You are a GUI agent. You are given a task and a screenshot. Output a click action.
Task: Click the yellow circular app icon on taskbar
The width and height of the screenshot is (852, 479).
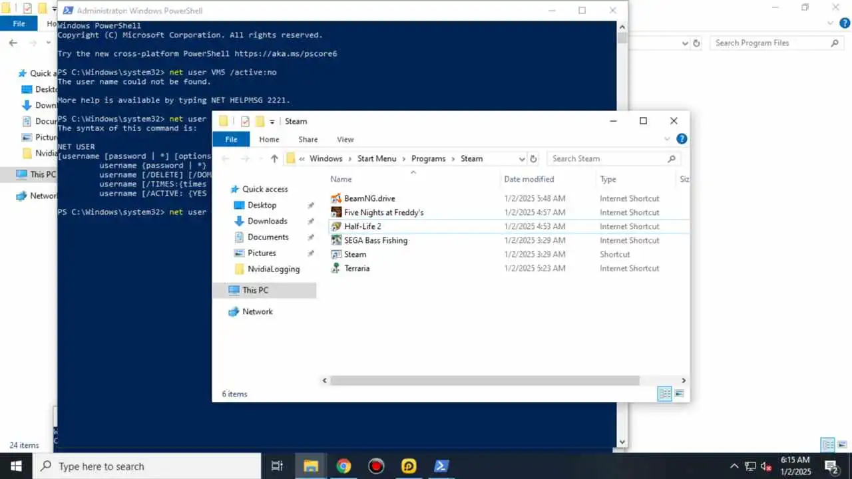pos(409,466)
